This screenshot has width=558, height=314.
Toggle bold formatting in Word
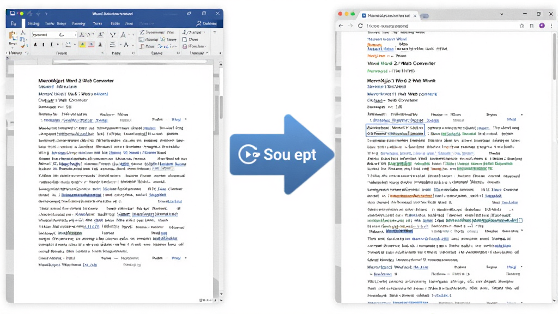[x=35, y=45]
